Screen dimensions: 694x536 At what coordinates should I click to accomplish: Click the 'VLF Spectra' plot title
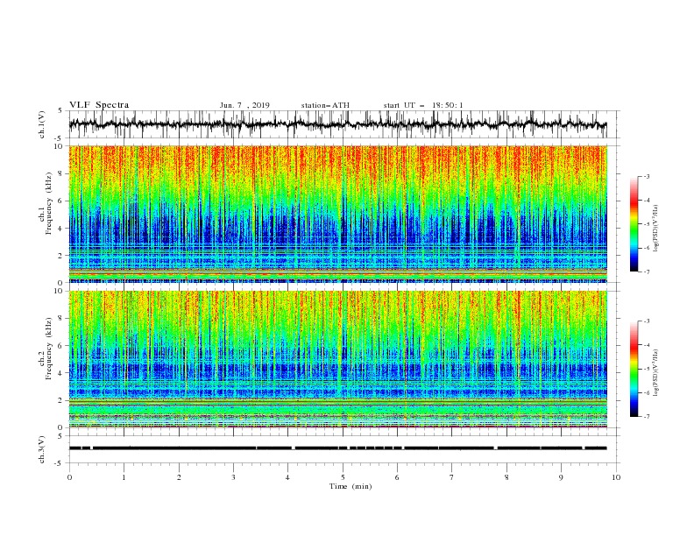coord(99,105)
